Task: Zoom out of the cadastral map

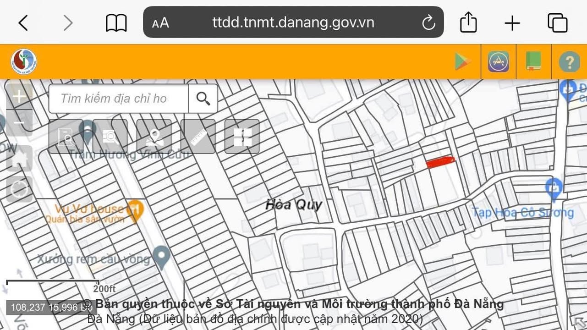Action: (19, 123)
